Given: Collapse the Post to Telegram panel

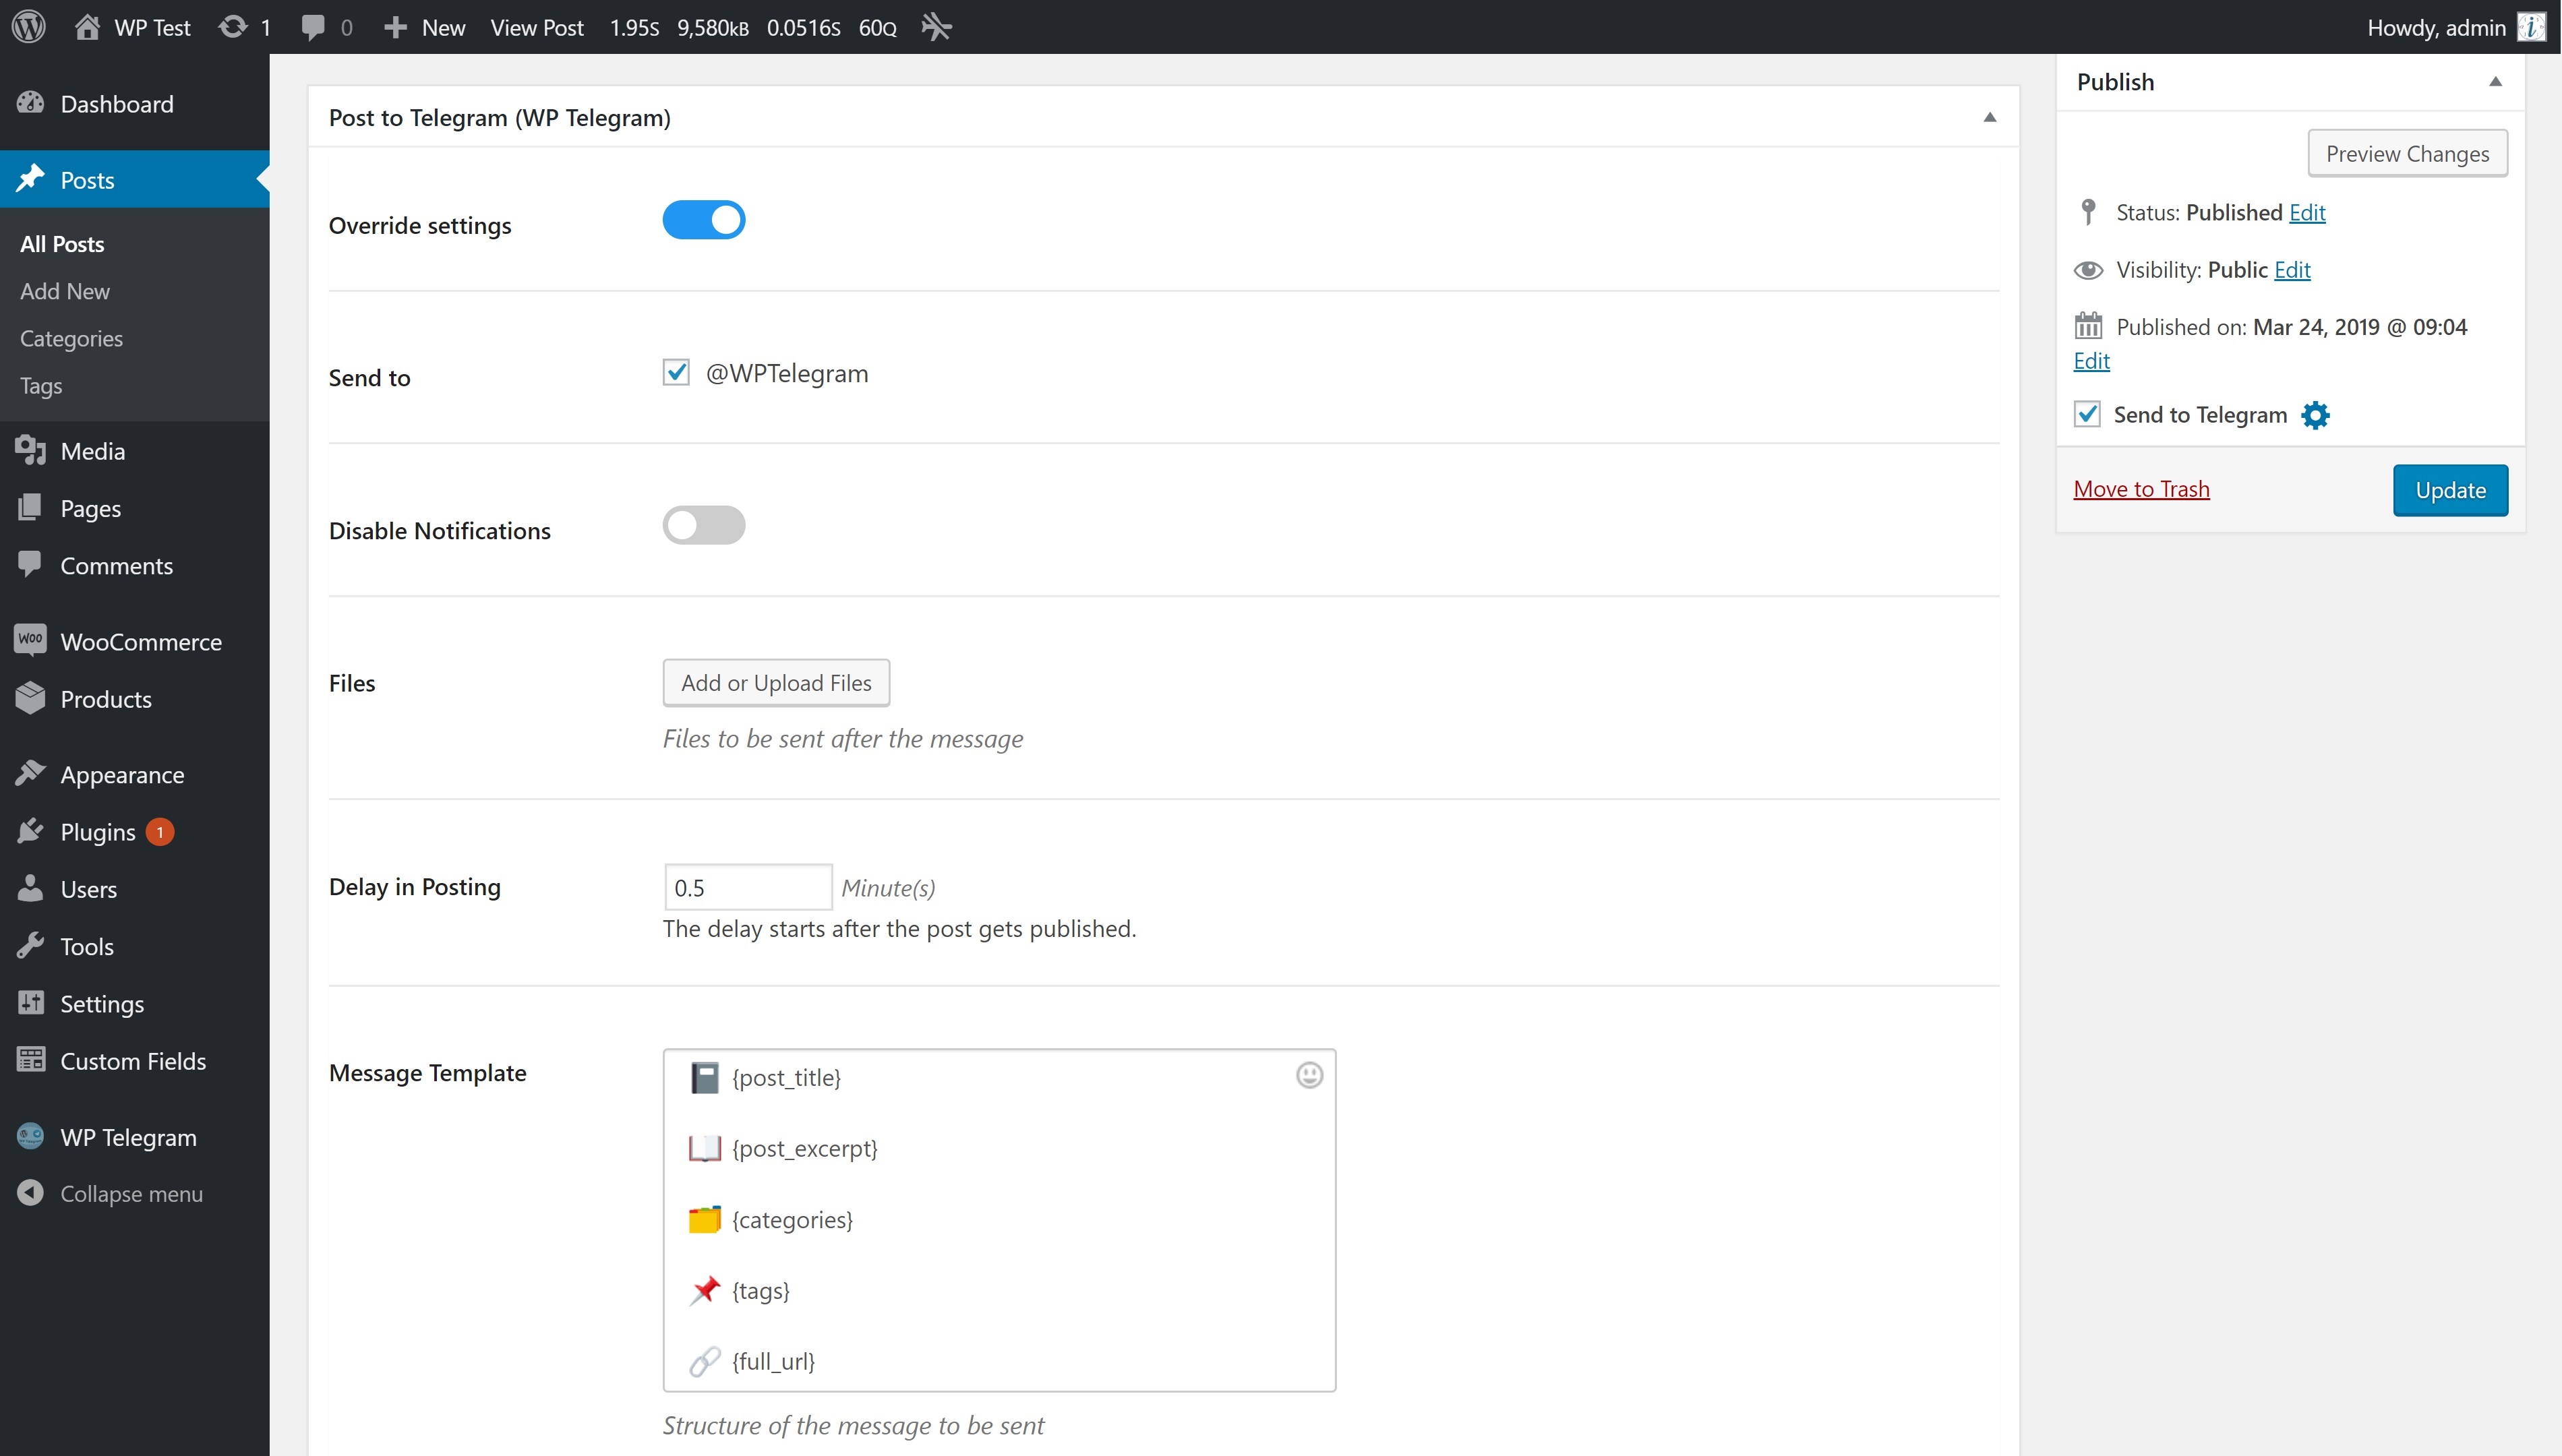Looking at the screenshot, I should [x=1989, y=118].
